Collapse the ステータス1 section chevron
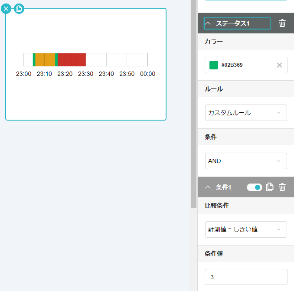294x291 pixels. point(208,23)
